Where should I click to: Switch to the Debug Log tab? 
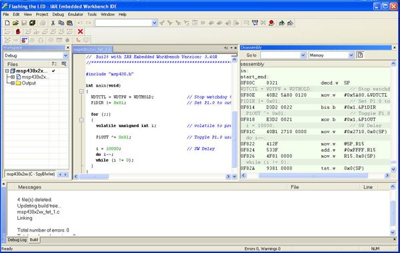[17, 240]
